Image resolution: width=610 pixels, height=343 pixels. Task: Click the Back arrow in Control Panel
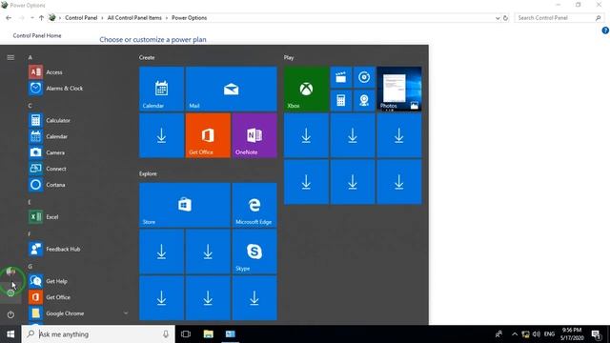(x=9, y=18)
